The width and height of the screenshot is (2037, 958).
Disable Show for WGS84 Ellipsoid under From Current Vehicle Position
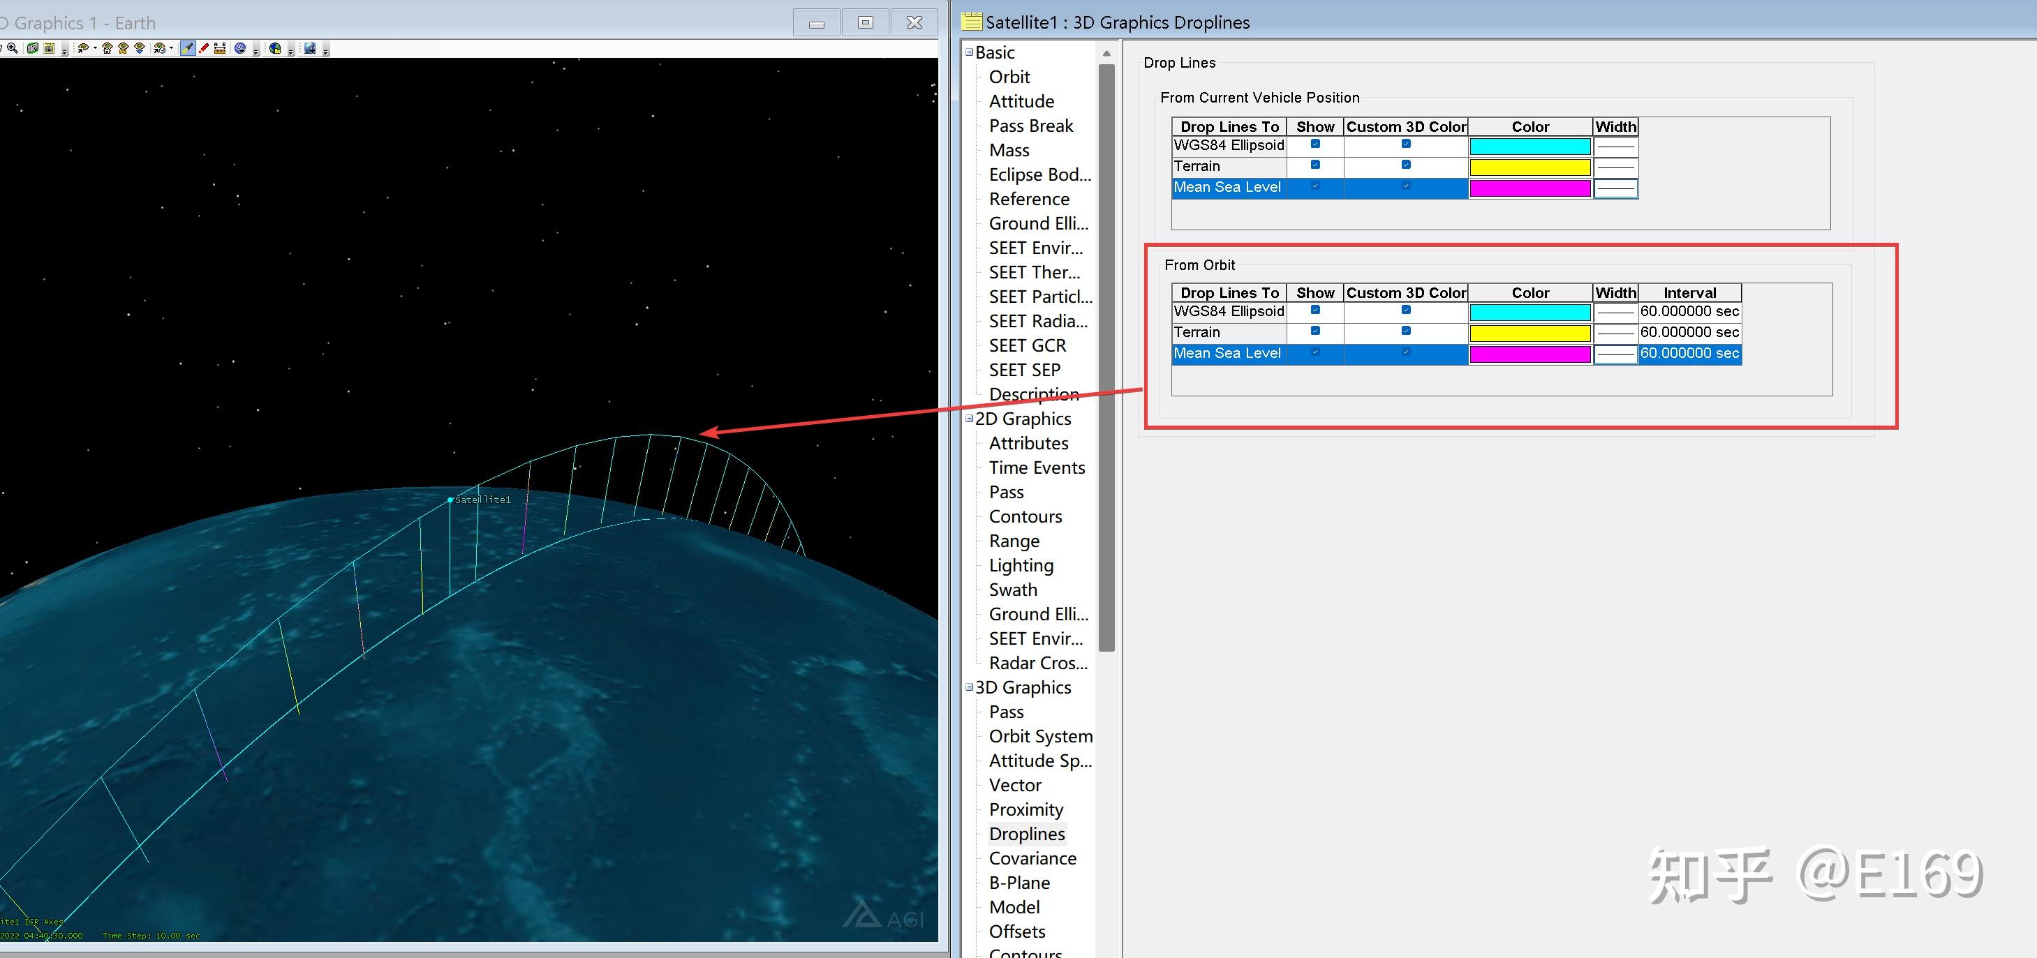1315,144
